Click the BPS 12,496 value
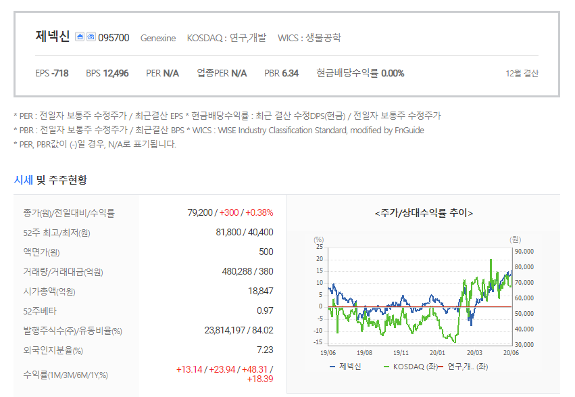This screenshot has width=575, height=397. click(107, 74)
